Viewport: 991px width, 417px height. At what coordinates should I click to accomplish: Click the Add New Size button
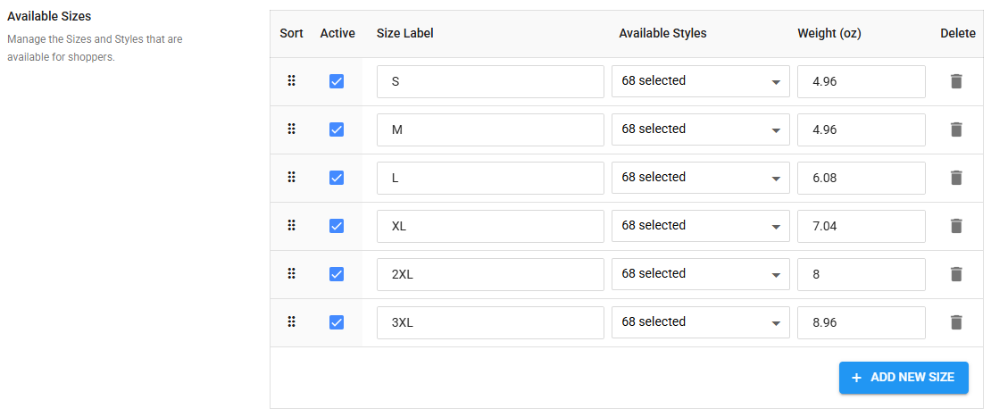coord(904,378)
